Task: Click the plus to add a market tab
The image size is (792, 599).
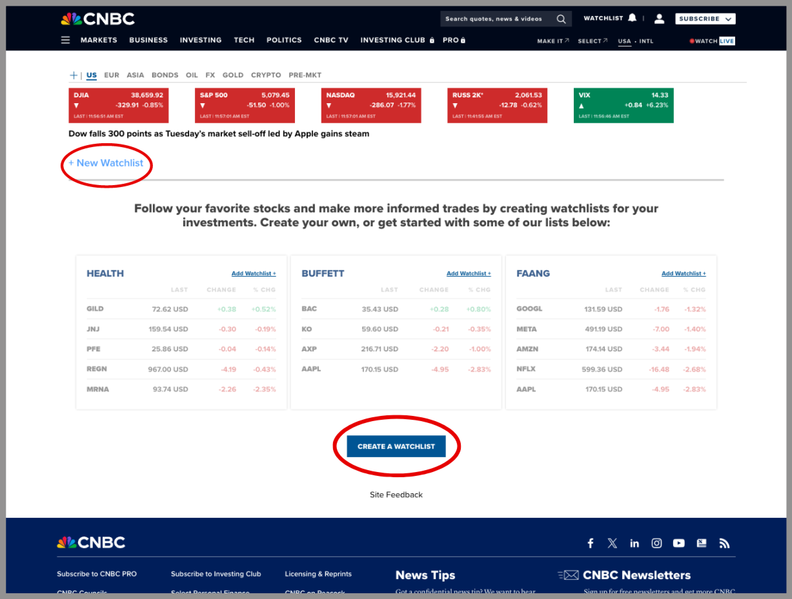Action: [73, 75]
